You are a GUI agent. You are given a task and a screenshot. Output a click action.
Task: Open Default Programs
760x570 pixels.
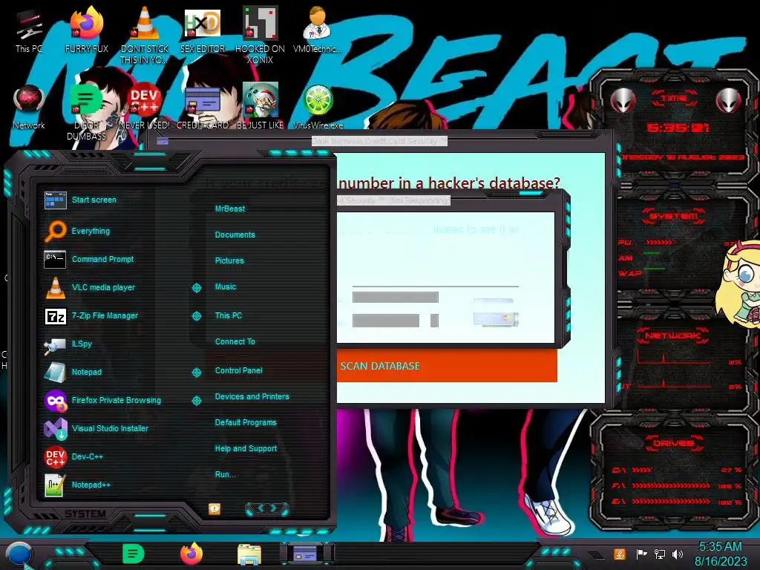[245, 422]
